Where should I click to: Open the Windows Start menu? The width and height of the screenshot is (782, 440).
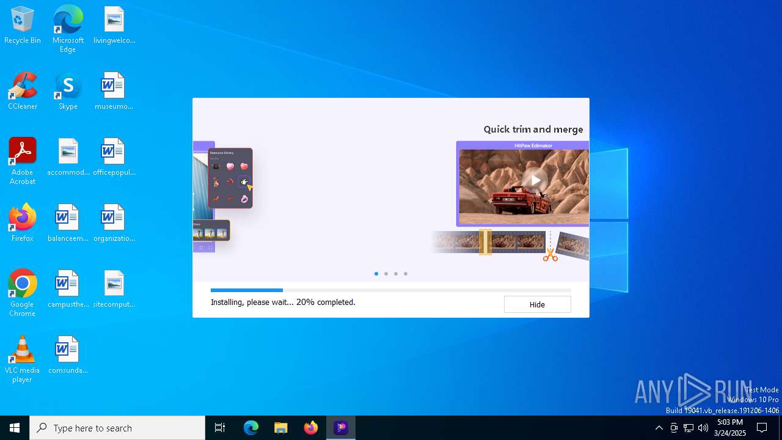15,428
